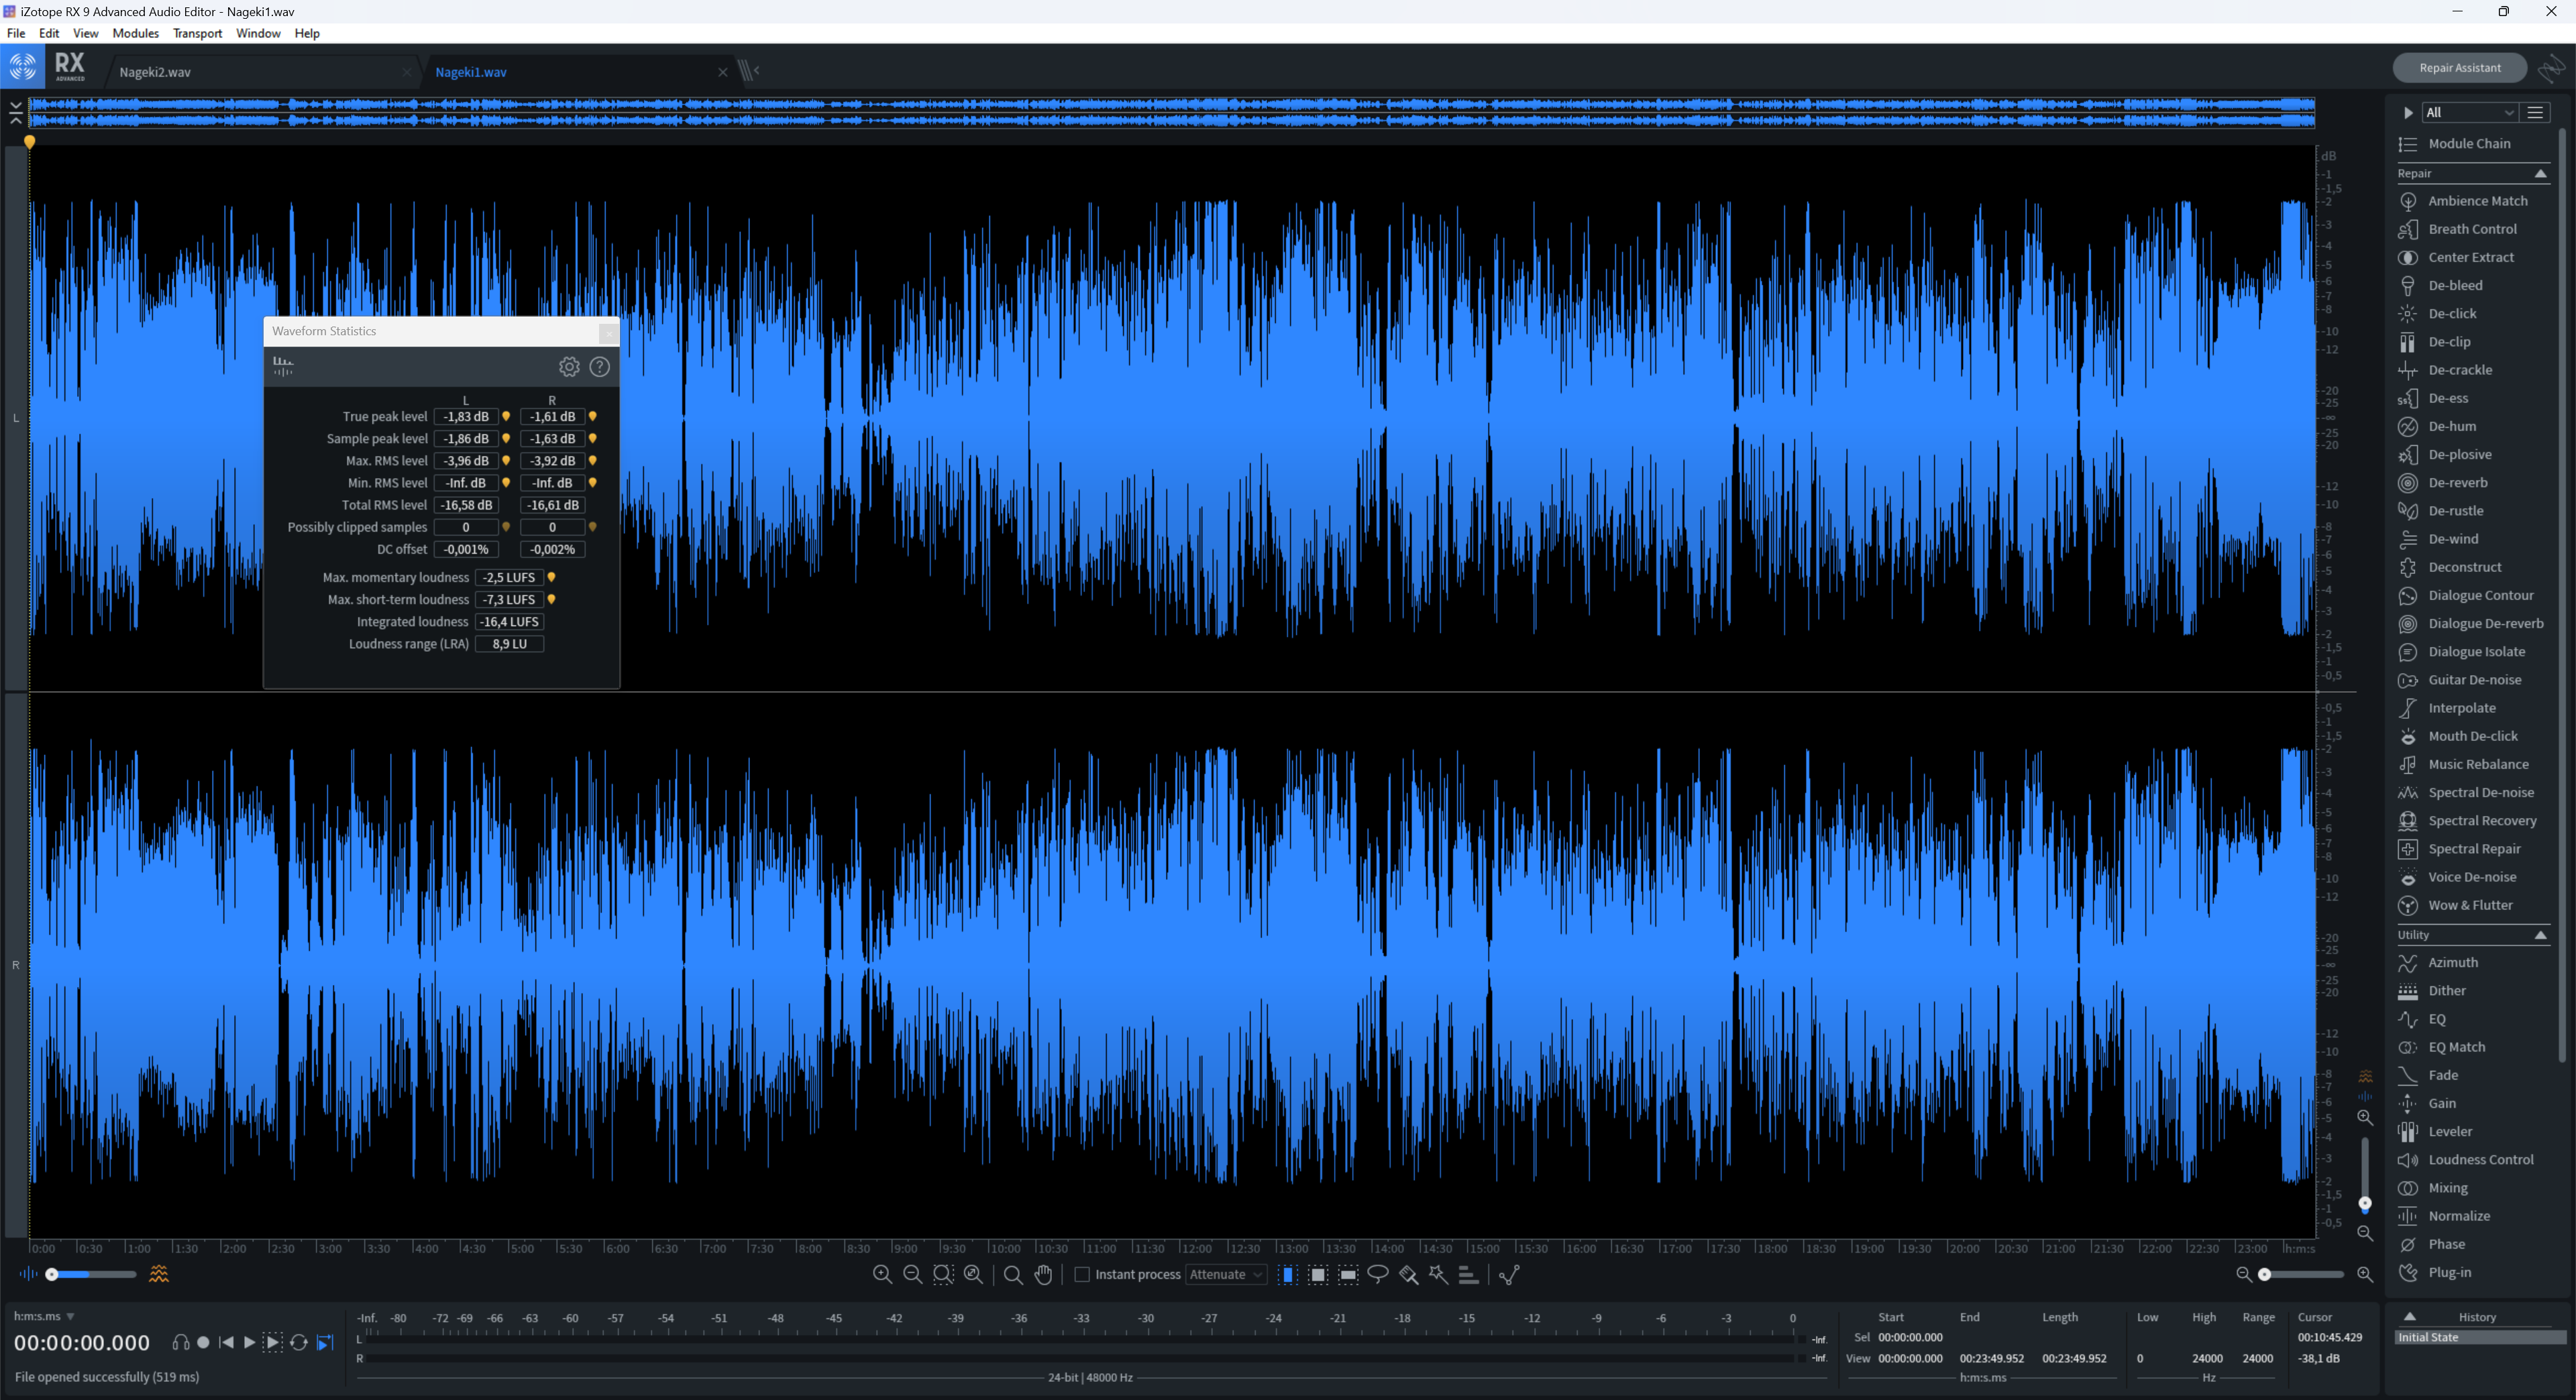Open the File menu
The height and width of the screenshot is (1400, 2576).
coord(16,33)
